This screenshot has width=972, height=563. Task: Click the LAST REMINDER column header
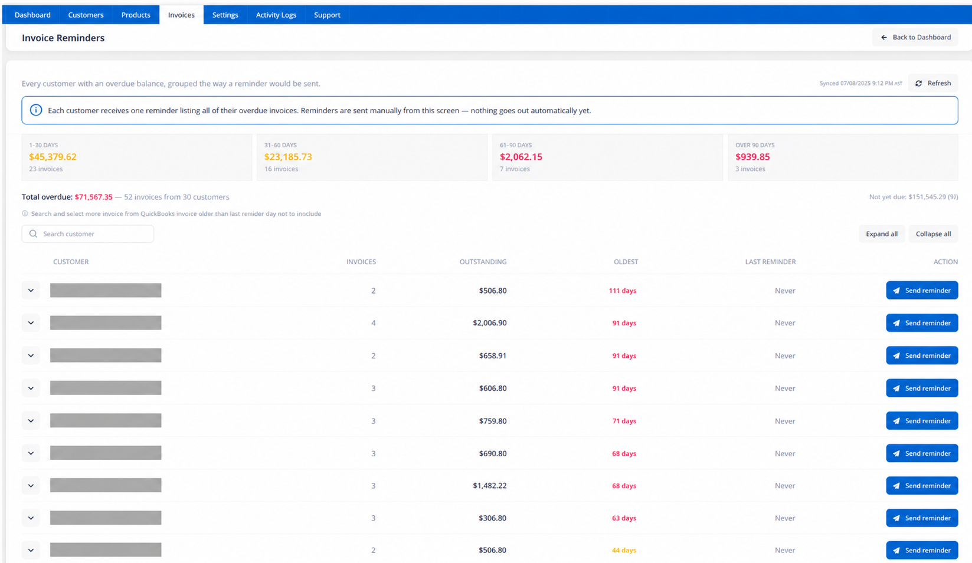tap(770, 262)
